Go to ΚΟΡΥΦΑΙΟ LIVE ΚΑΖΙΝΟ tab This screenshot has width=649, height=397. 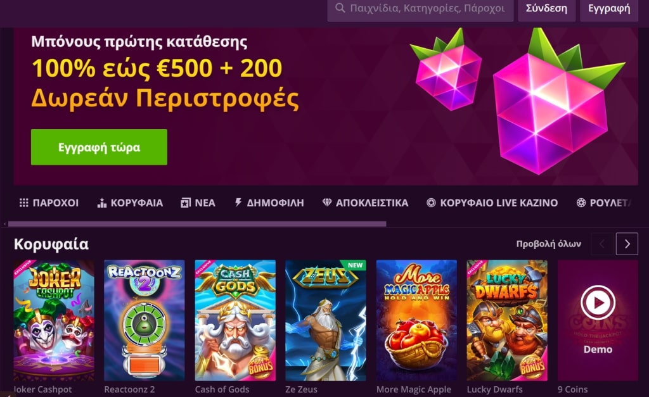point(492,203)
